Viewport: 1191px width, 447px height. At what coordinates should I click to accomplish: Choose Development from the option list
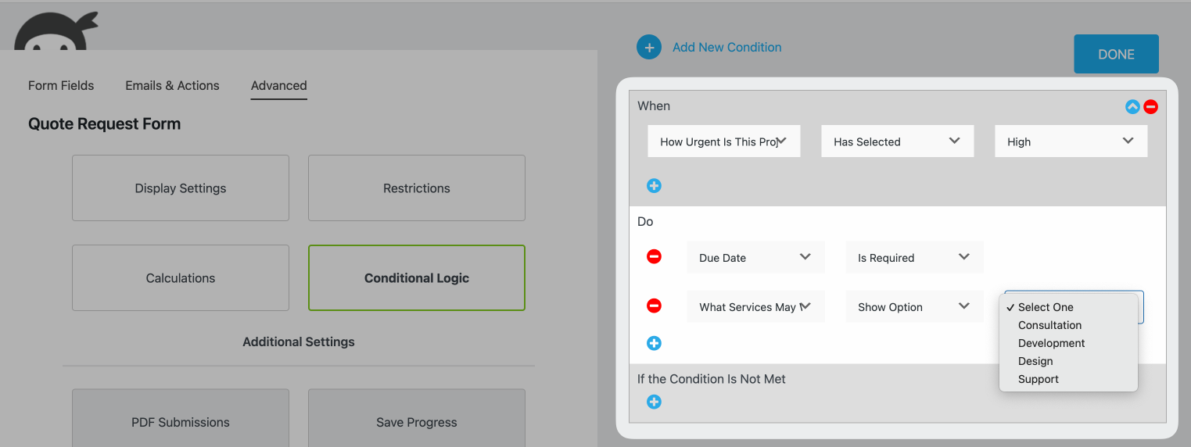click(x=1051, y=343)
